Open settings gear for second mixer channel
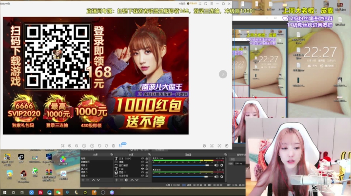The width and height of the screenshot is (351, 196). 222,177
